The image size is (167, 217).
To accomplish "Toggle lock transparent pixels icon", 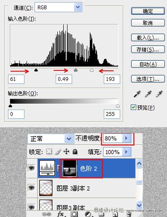I will click(x=49, y=152).
